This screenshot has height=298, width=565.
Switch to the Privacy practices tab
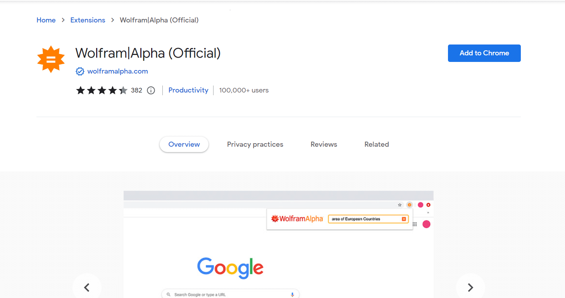coord(255,144)
